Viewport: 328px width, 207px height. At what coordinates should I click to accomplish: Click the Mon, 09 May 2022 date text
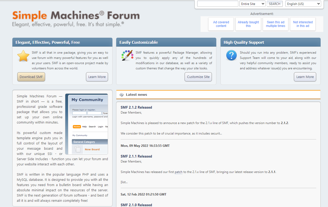point(145,146)
